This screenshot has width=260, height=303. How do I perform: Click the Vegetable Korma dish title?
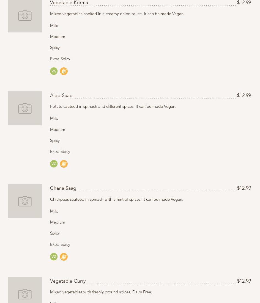(x=69, y=3)
